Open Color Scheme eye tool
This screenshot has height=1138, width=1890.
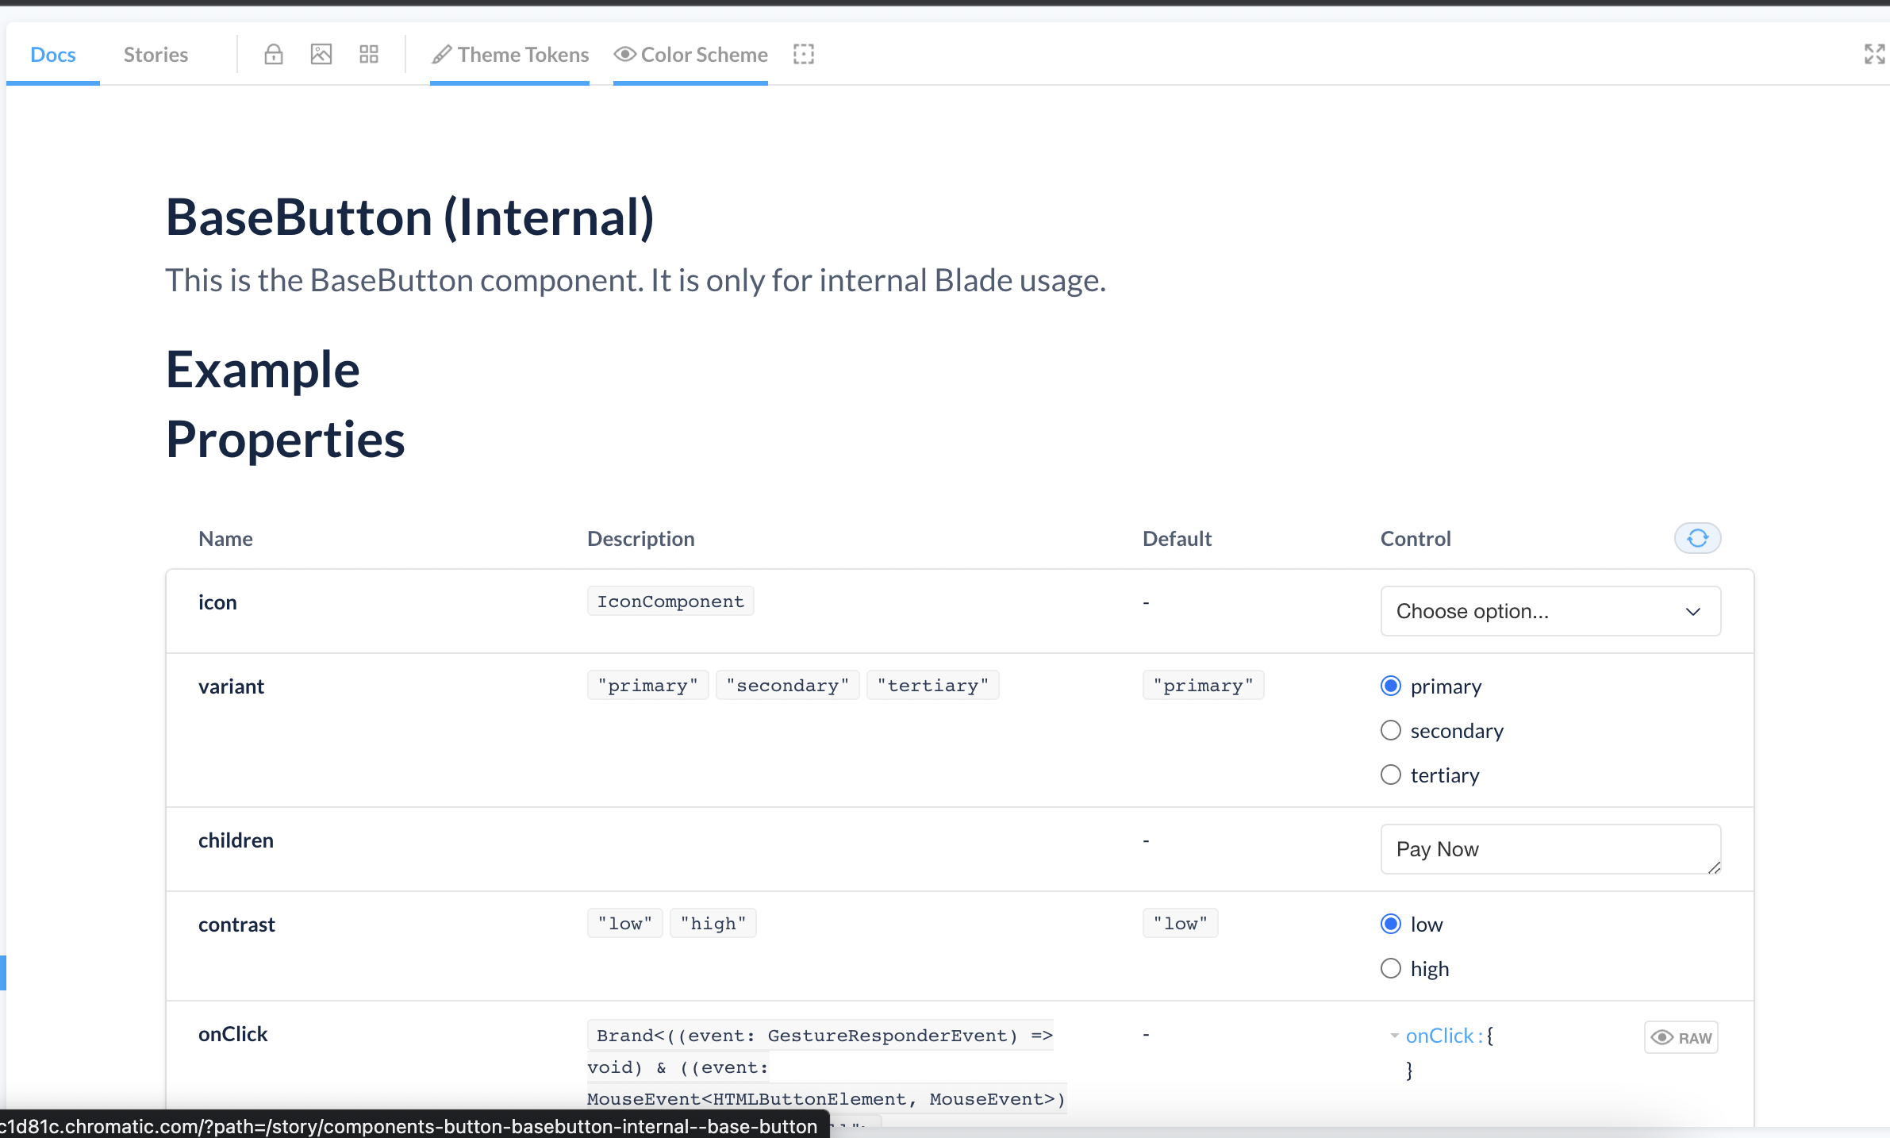pos(690,54)
